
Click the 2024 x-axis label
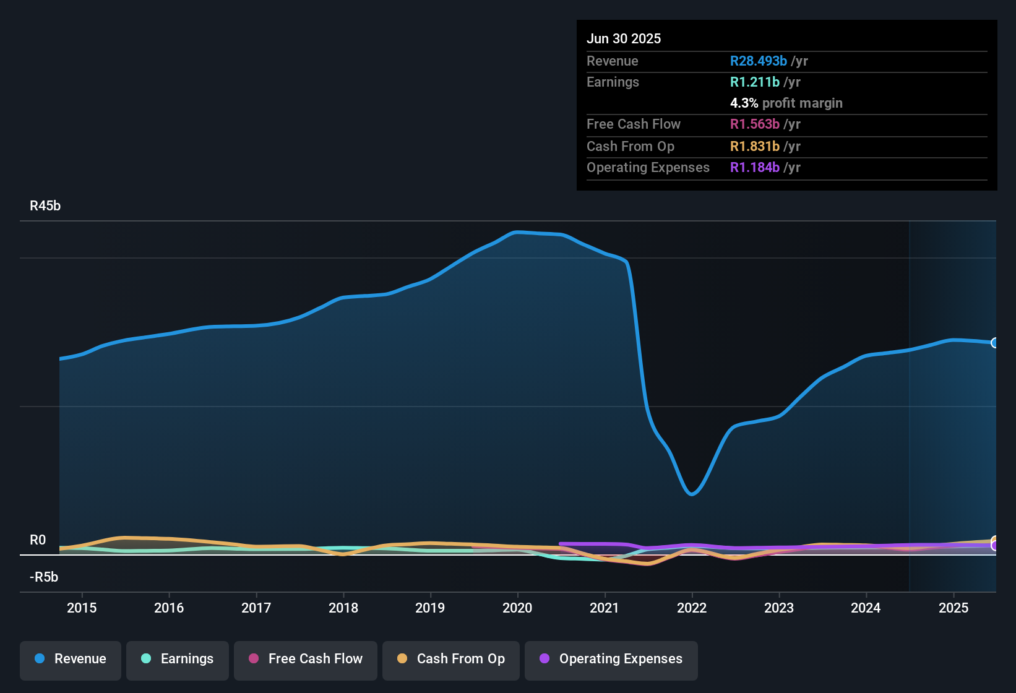tap(866, 608)
